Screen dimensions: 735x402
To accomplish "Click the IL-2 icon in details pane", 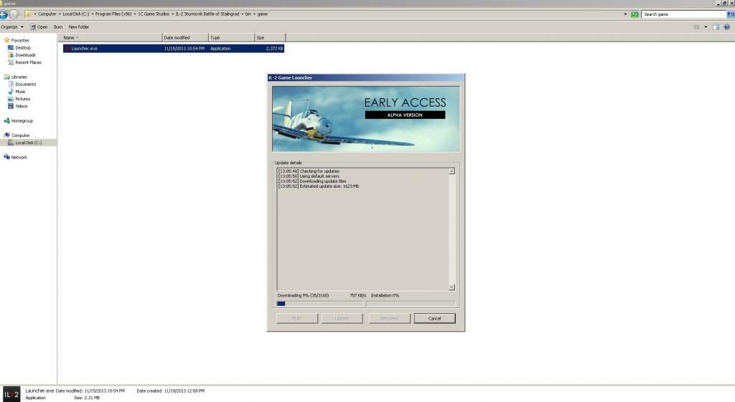I will pyautogui.click(x=11, y=394).
